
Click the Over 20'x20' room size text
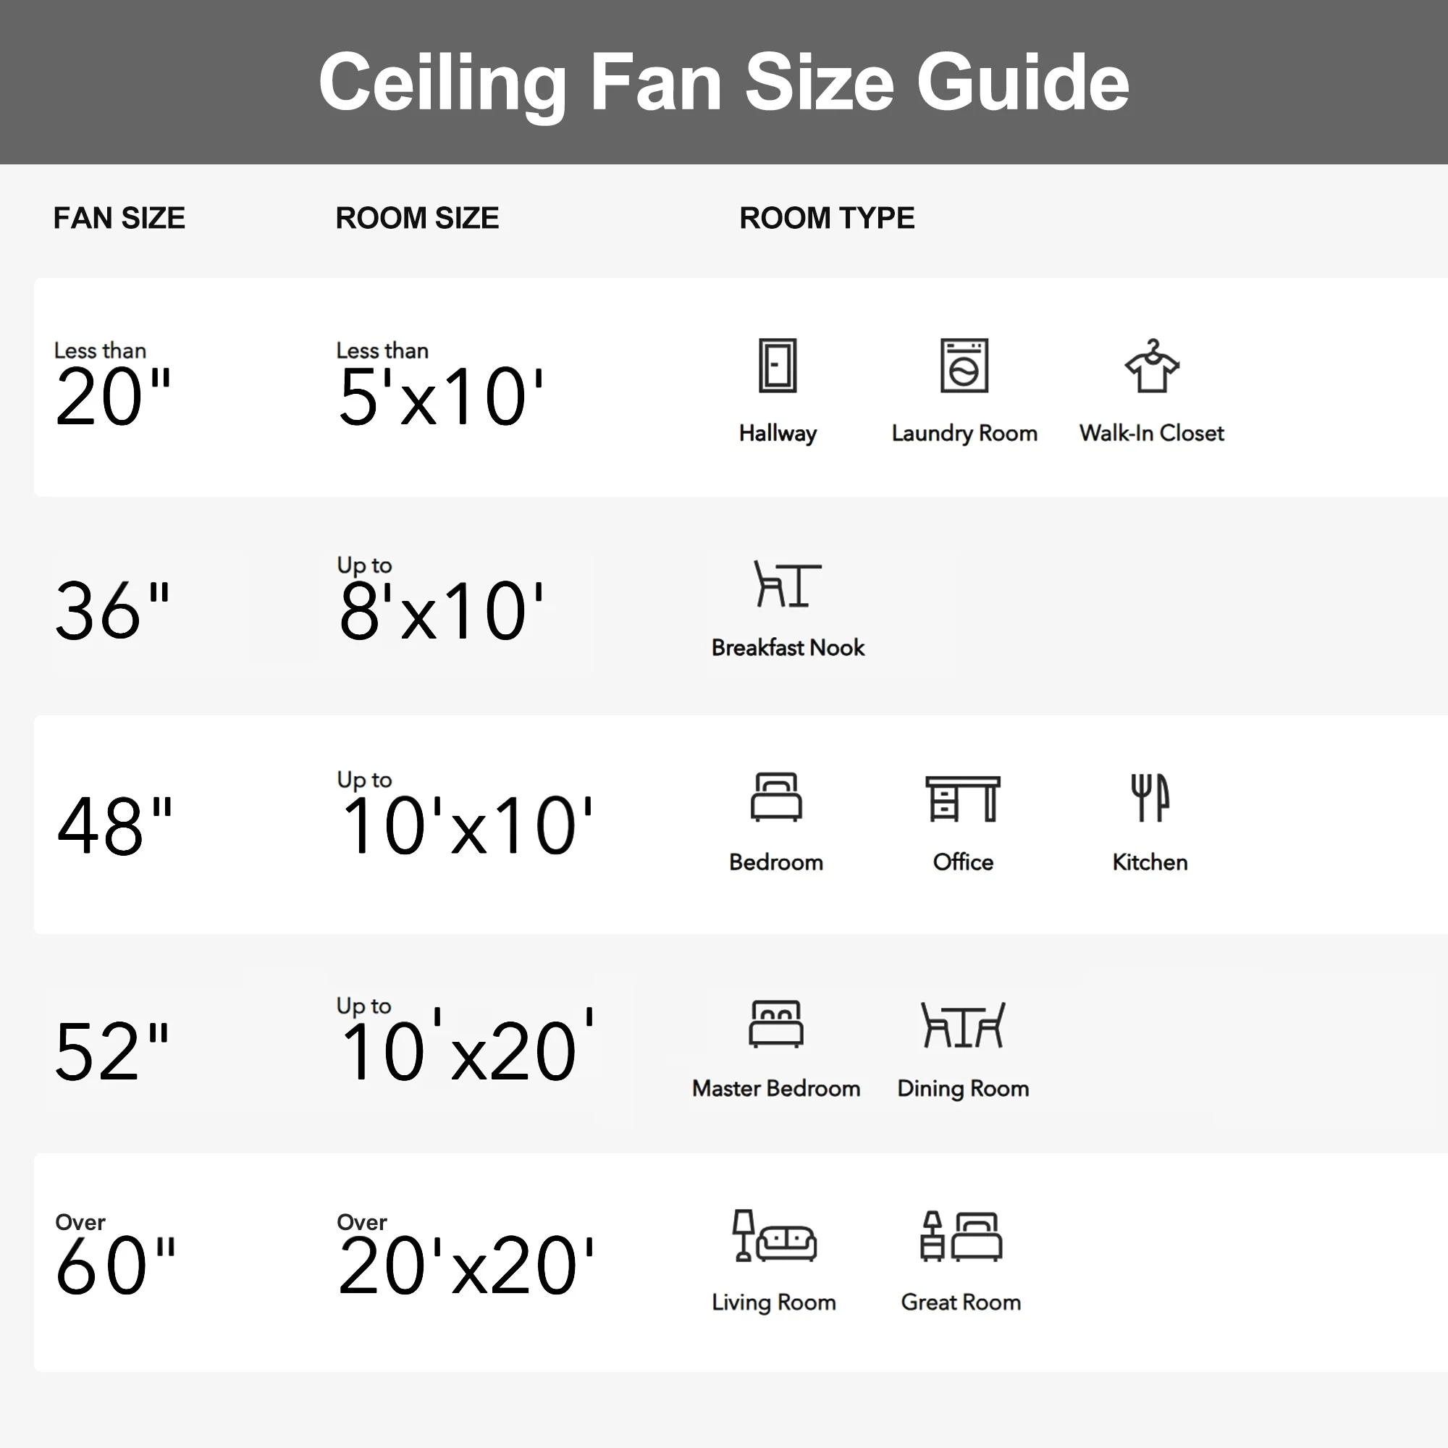point(465,1265)
